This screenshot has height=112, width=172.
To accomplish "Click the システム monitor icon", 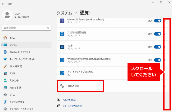I will click(x=5, y=45).
